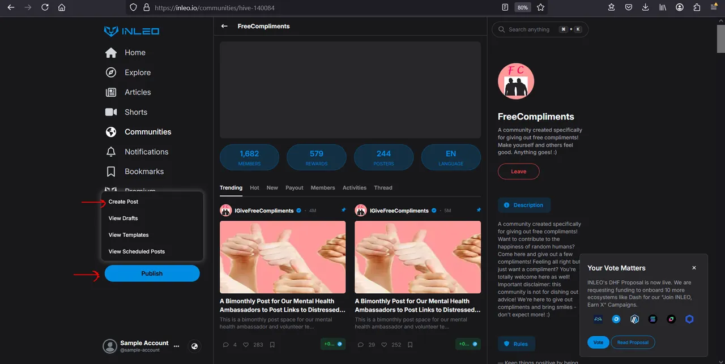Click the comment icon with 29 replies
Screen dimensions: 725x364
(x=361, y=344)
